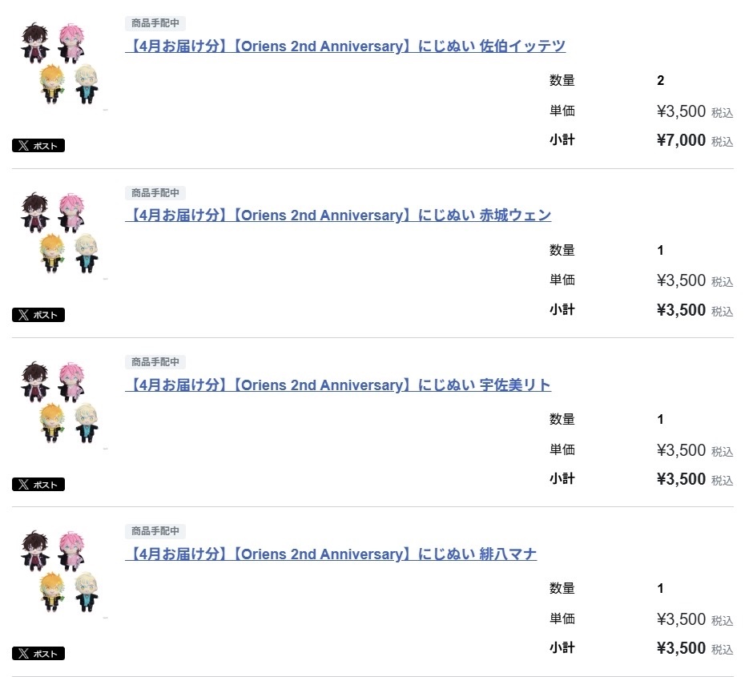Screen dimensions: 749x677
Task: Click 商品手配中 status badge of second item
Action: coord(155,192)
